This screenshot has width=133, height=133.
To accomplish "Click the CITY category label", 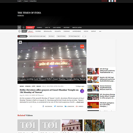I will 24,31.
